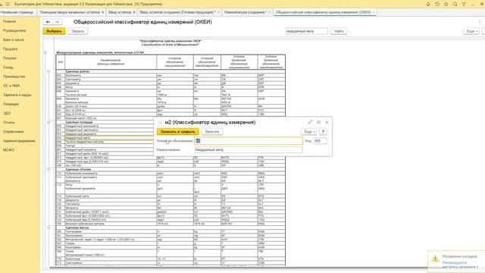The image size is (485, 273).
Task: Close the 'Номенклатура (создание)' tab
Action: (x=270, y=12)
